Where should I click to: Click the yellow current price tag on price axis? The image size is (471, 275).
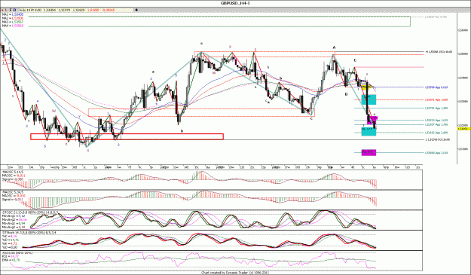pos(463,129)
